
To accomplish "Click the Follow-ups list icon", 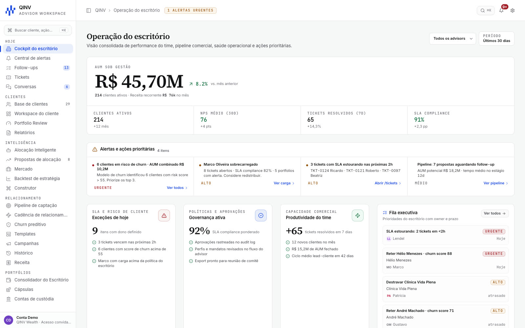I will click(9, 68).
